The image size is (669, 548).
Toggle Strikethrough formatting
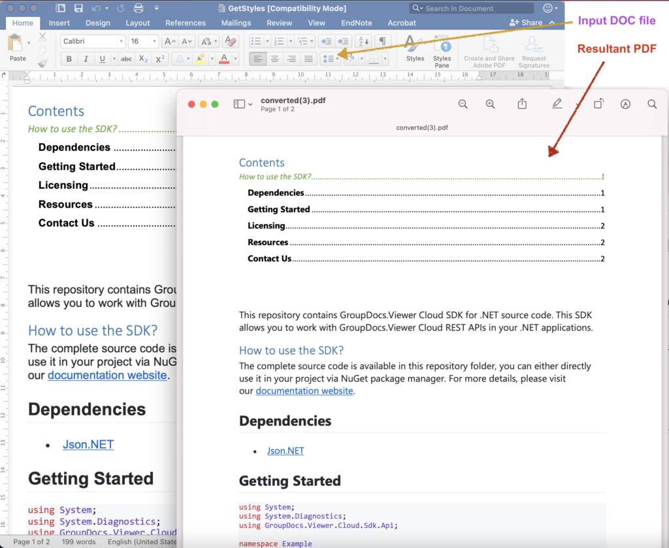tap(126, 59)
